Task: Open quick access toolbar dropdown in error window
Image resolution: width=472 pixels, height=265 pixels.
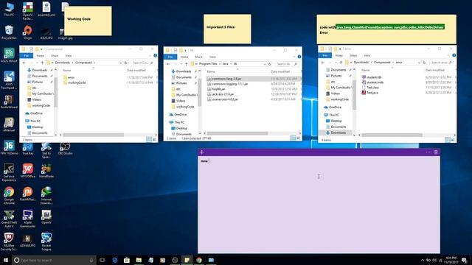Action: click(340, 49)
